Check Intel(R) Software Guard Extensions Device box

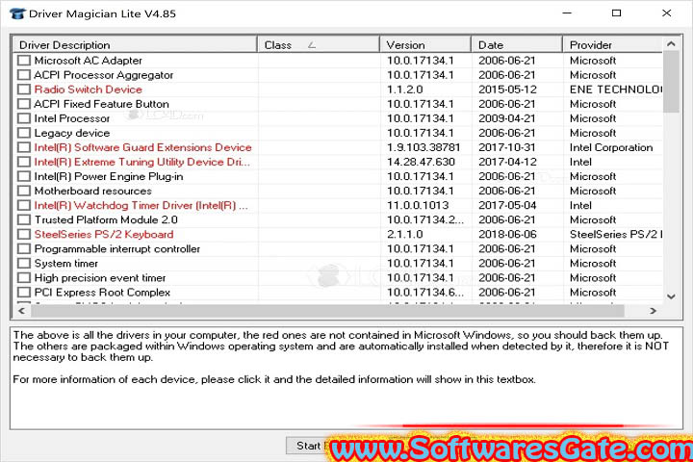pos(24,147)
